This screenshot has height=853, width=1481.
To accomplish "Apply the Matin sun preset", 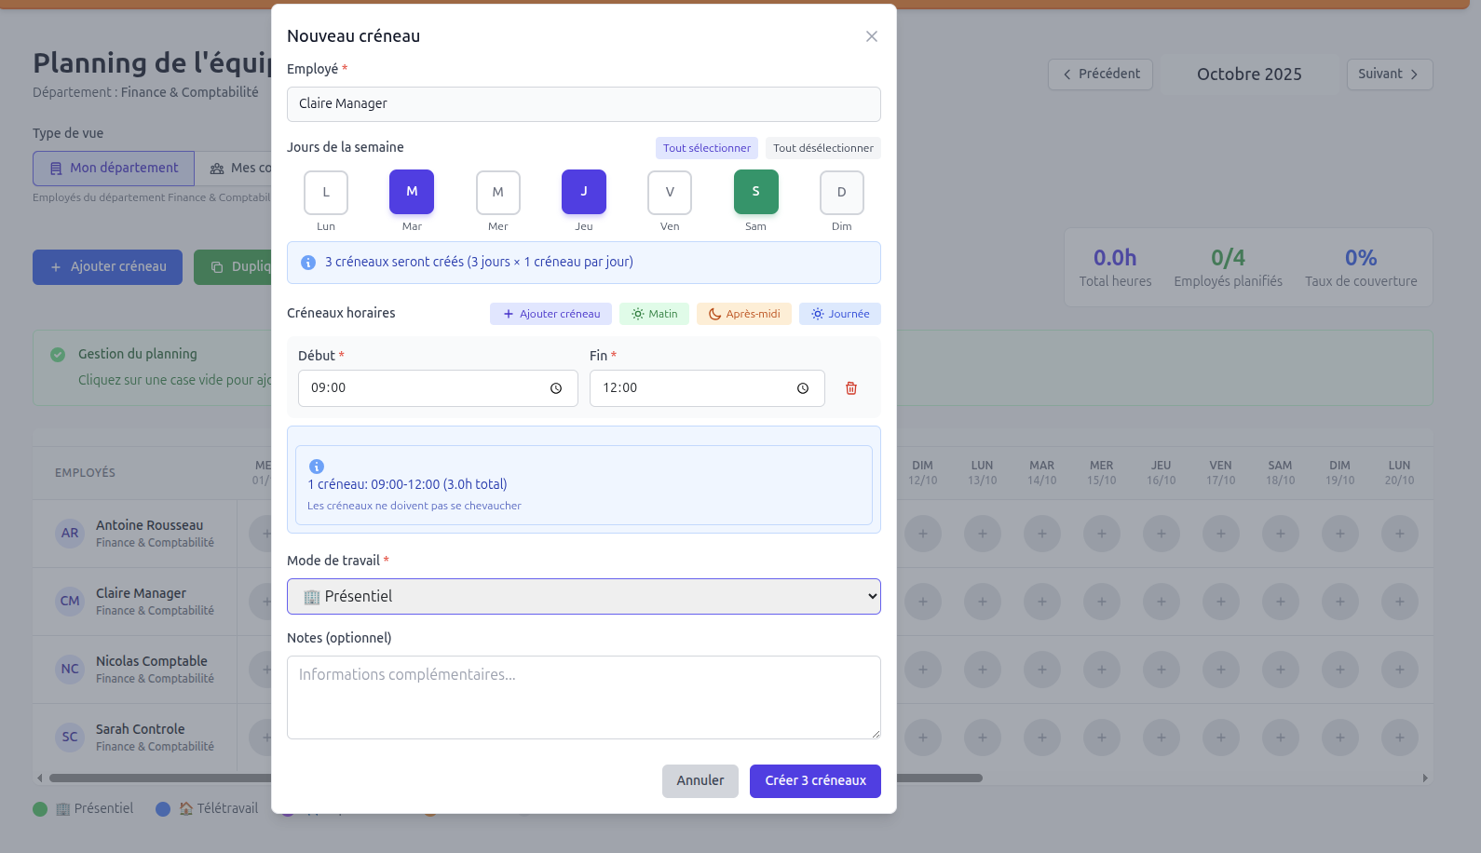I will [x=654, y=314].
